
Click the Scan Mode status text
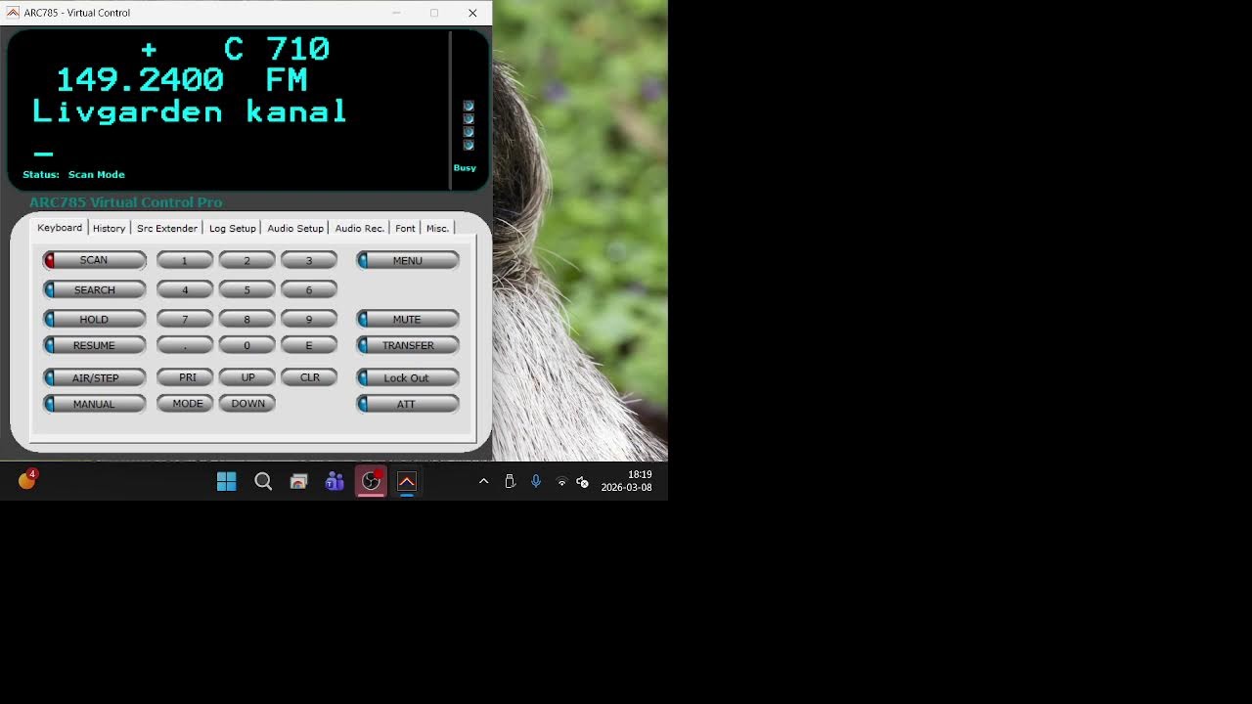click(x=96, y=174)
